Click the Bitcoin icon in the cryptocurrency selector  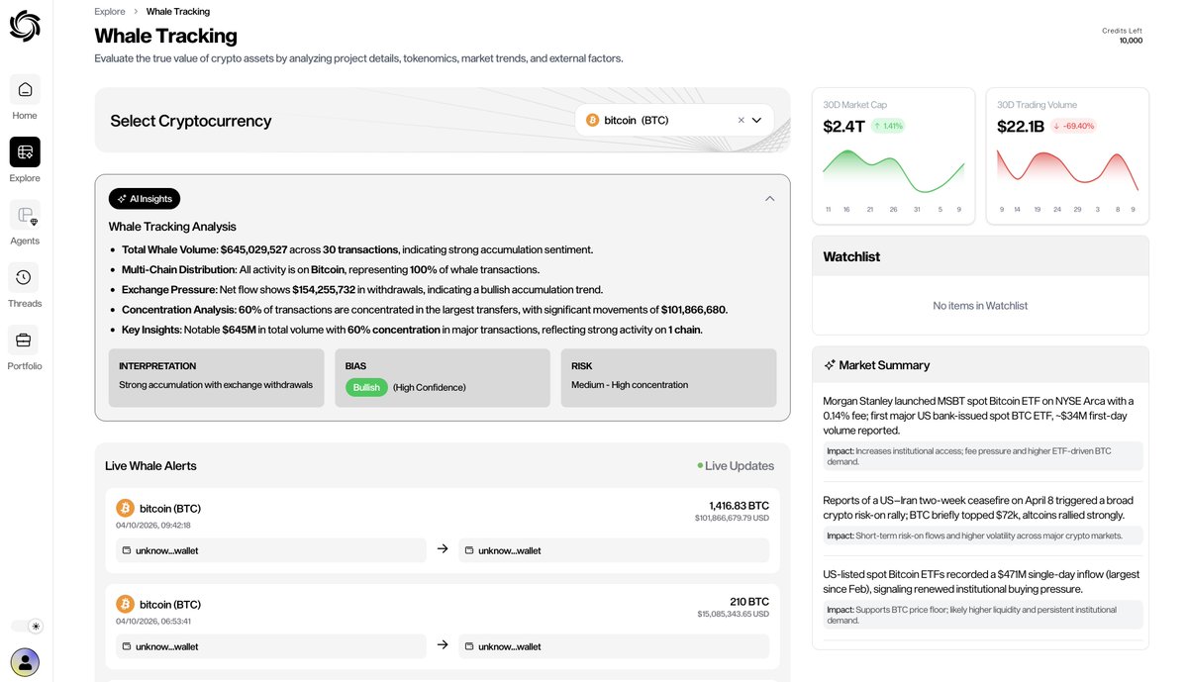[x=593, y=120]
